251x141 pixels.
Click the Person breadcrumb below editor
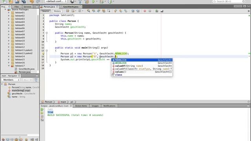tap(49, 102)
